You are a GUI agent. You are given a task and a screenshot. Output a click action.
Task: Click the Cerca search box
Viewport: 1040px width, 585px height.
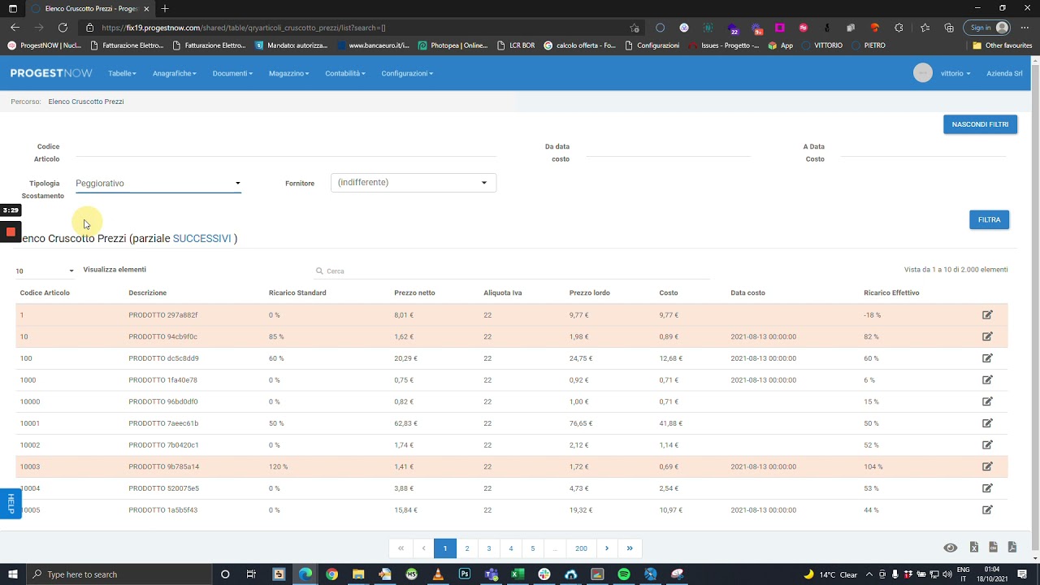click(512, 271)
